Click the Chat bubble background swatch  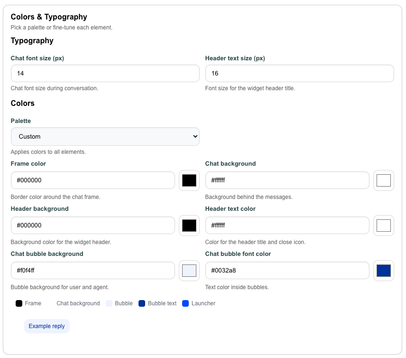(x=189, y=271)
